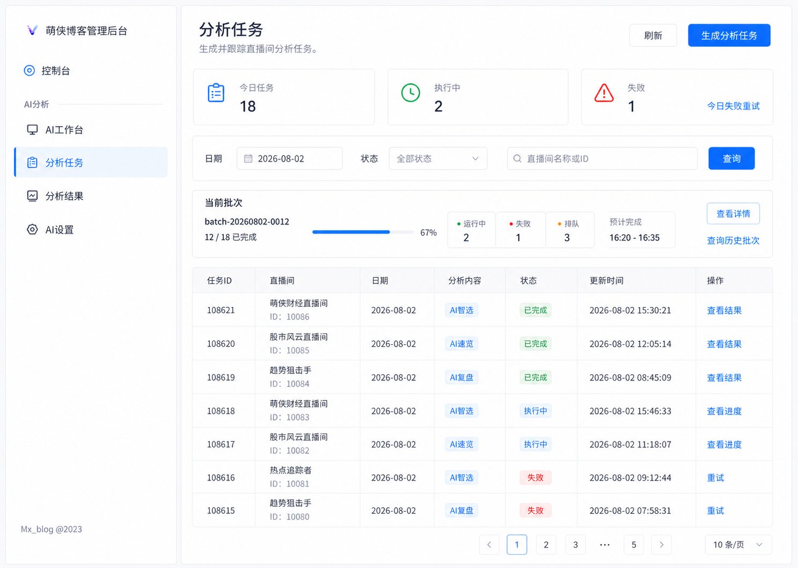Click the batch progress bar at 67%

pyautogui.click(x=363, y=232)
